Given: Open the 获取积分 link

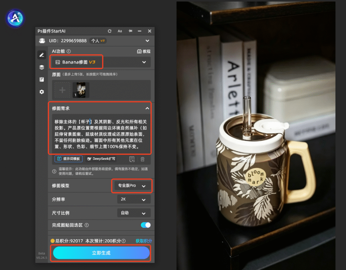Looking at the screenshot, I should (x=144, y=241).
